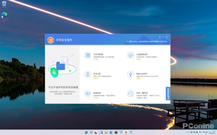This screenshot has width=217, height=135.
Task: Open File Explorer from the taskbar
Action: click(x=106, y=132)
